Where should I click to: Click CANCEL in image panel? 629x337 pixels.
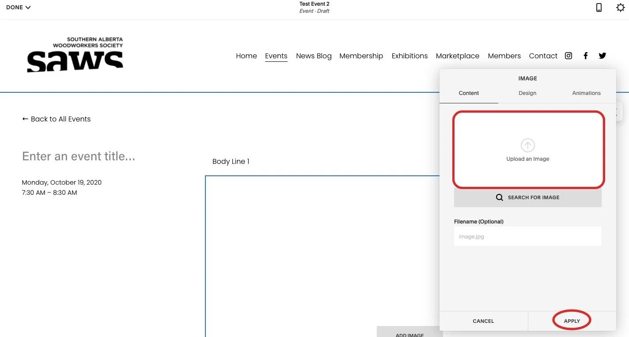[483, 321]
